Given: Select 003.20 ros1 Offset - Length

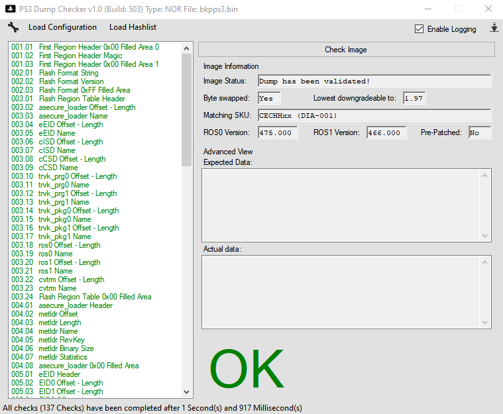Looking at the screenshot, I should [x=56, y=262].
